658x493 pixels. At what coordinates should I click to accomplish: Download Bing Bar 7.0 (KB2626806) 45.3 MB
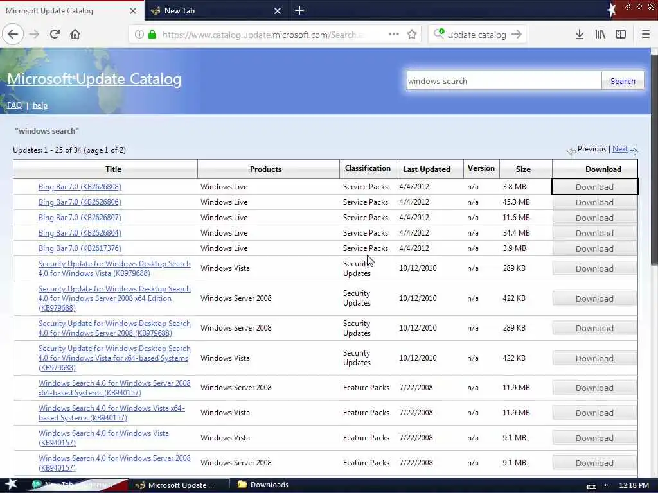point(594,202)
